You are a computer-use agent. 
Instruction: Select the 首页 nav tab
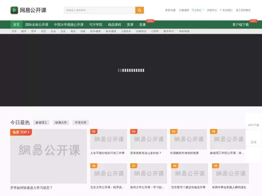tap(16, 25)
